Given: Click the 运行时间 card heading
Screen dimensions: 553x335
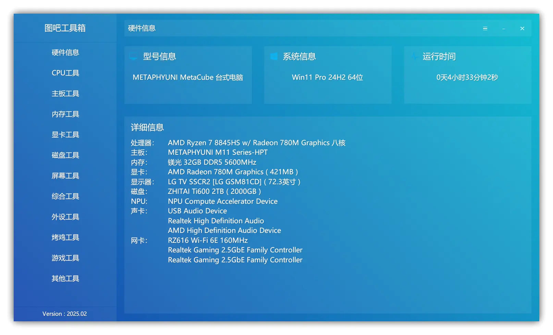Looking at the screenshot, I should [439, 57].
